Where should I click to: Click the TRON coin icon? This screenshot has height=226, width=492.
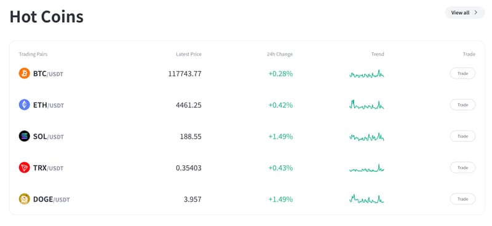click(25, 168)
